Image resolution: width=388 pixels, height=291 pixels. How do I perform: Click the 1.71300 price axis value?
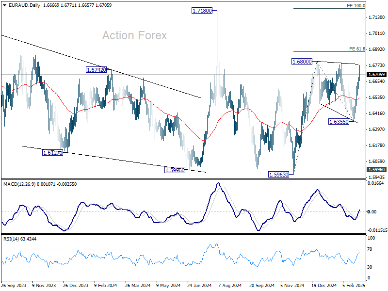coord(377,17)
